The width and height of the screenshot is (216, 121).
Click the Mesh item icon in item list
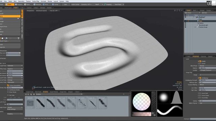(x=198, y=19)
